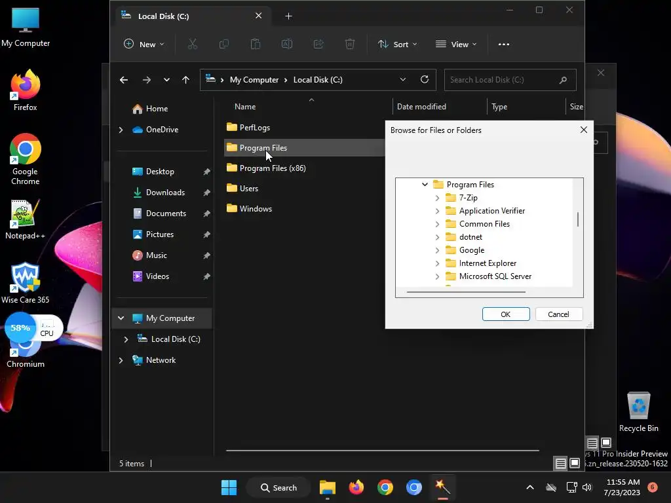Expand OneDrive in navigation pane

point(121,130)
